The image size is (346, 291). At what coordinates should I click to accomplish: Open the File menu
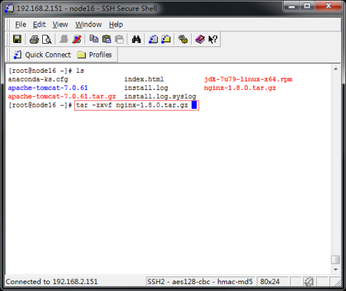click(x=21, y=24)
